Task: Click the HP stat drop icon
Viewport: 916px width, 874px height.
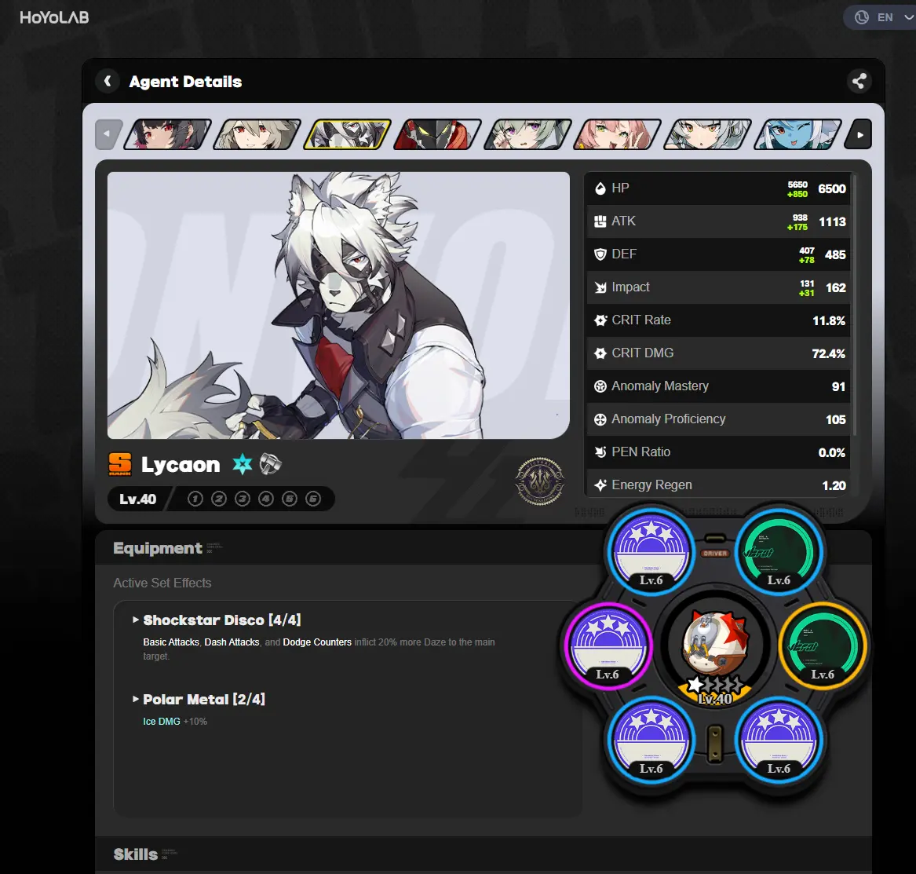Action: pyautogui.click(x=600, y=188)
